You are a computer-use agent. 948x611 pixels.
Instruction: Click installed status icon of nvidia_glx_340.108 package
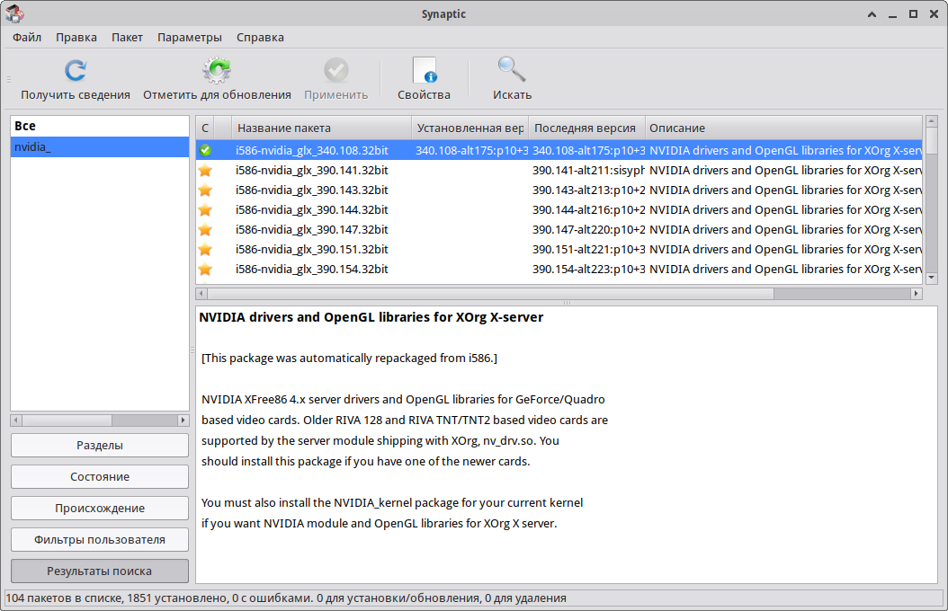(205, 150)
